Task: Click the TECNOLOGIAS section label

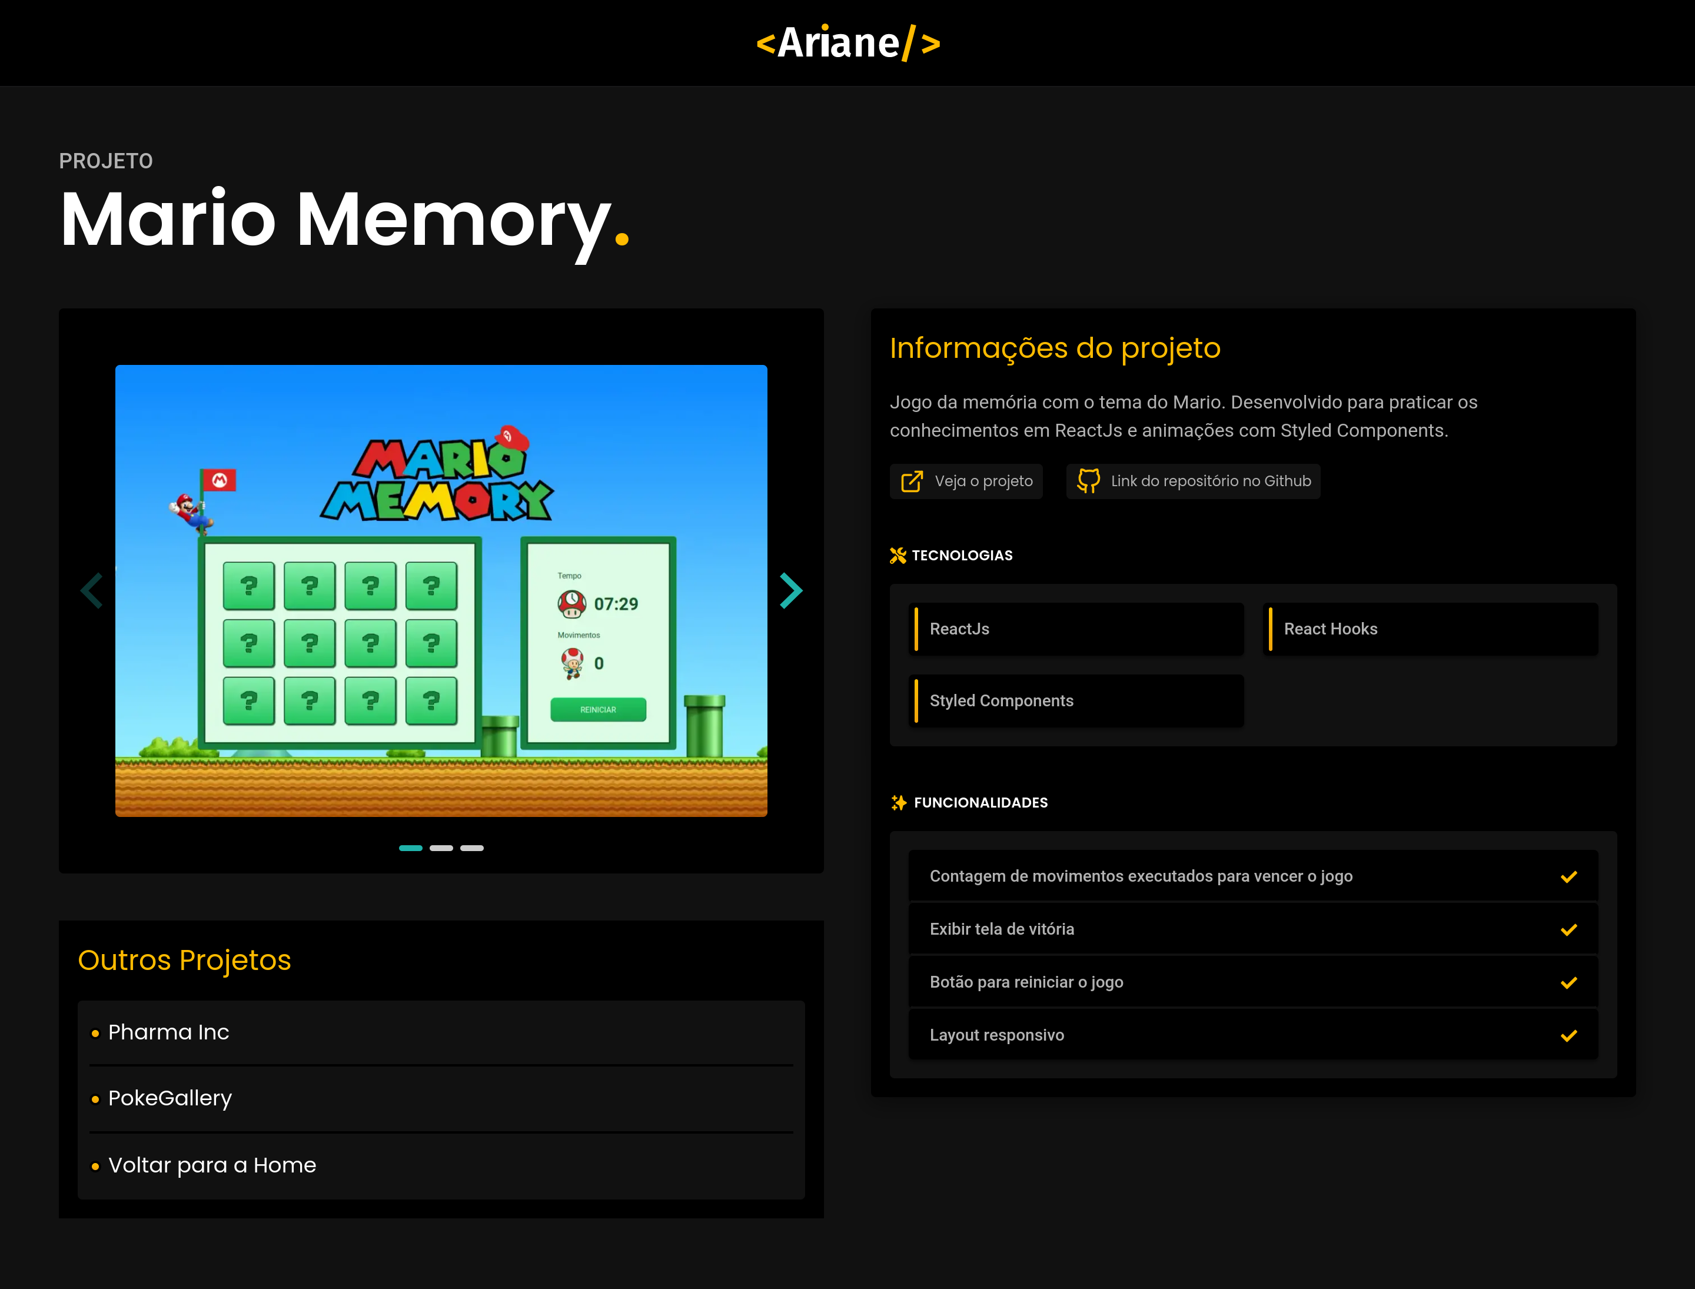Action: point(962,556)
